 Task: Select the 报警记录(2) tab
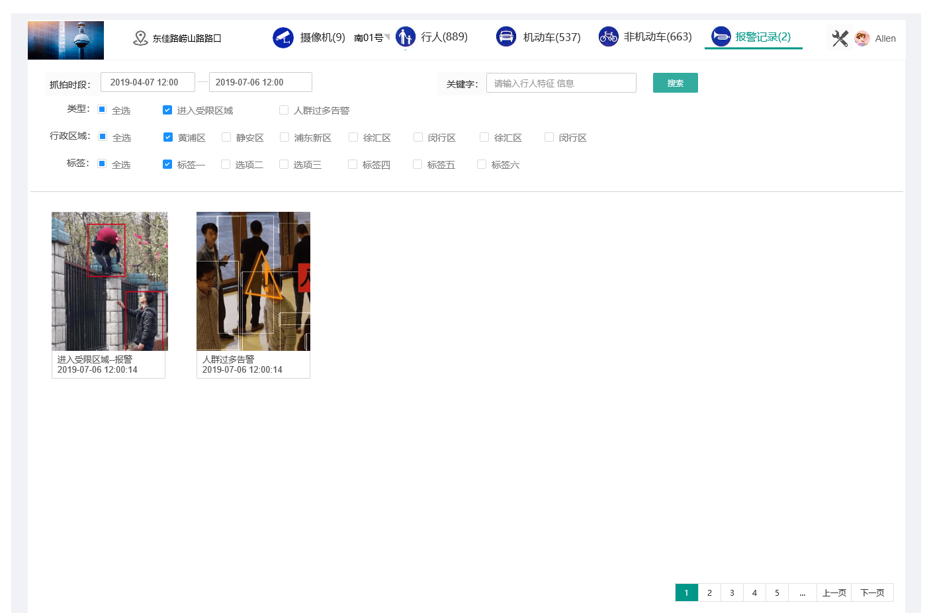click(763, 37)
